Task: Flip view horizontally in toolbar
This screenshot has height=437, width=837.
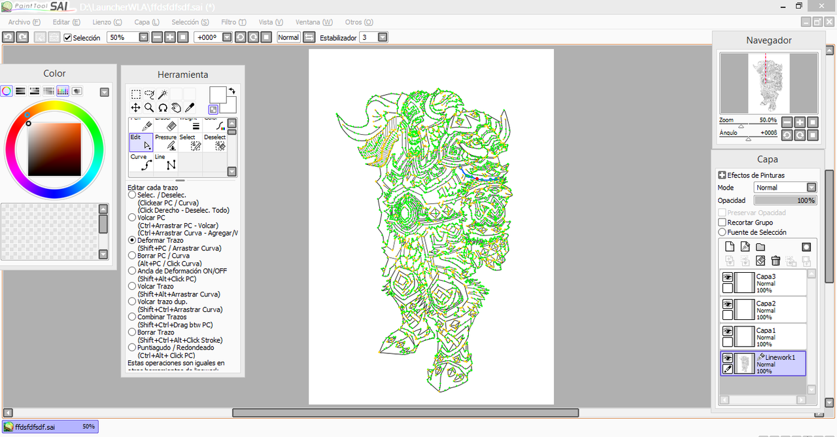Action: click(x=309, y=37)
